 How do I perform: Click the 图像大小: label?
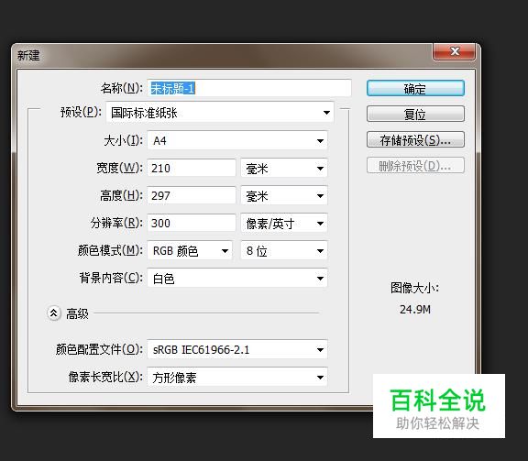pos(414,288)
